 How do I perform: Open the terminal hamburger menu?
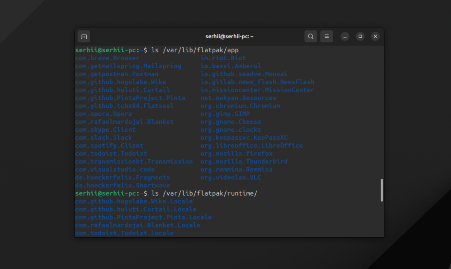click(327, 36)
